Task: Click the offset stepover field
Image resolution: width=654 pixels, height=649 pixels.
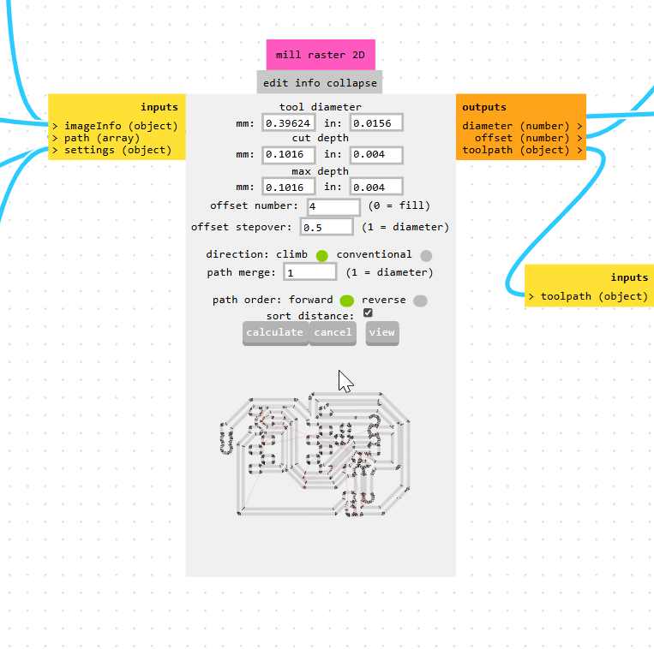Action: pos(327,227)
